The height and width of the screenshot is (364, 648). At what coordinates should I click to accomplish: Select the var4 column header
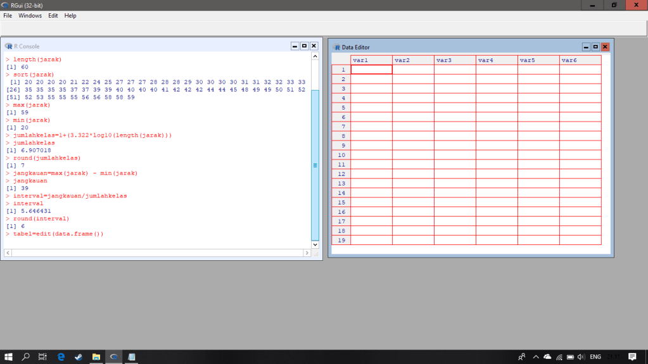(x=497, y=60)
